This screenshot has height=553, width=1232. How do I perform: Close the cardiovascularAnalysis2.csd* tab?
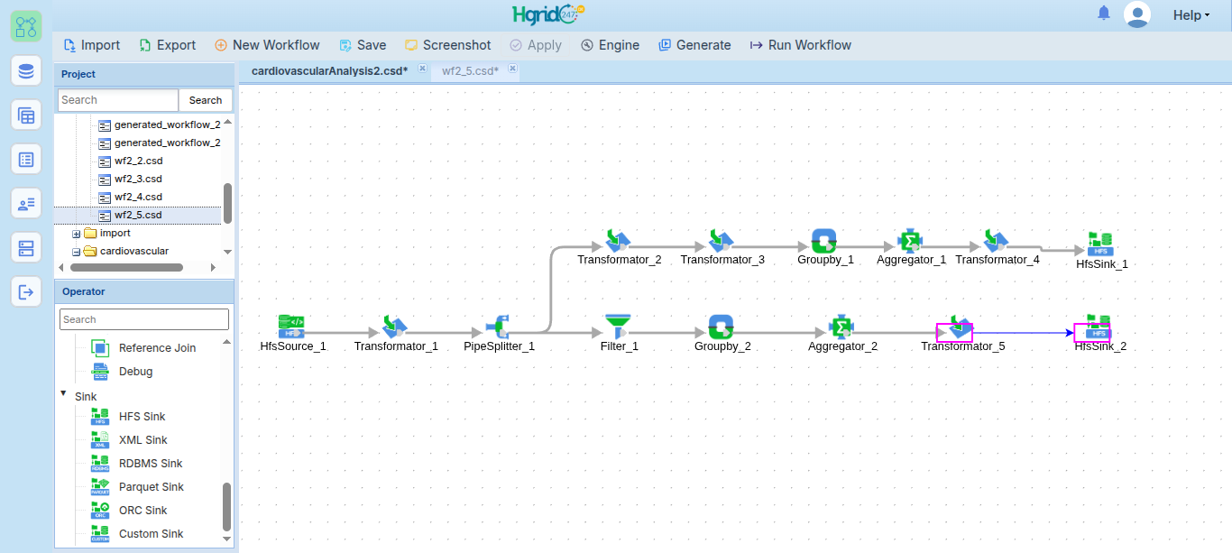[421, 69]
